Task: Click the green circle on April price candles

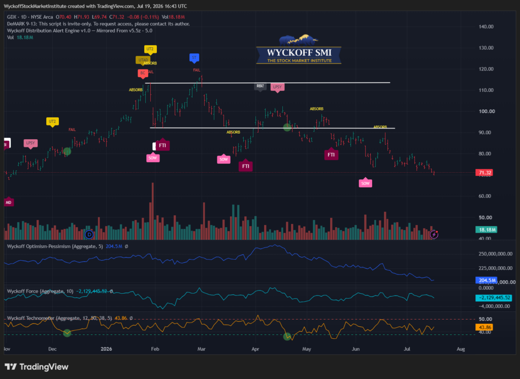Action: tap(287, 127)
